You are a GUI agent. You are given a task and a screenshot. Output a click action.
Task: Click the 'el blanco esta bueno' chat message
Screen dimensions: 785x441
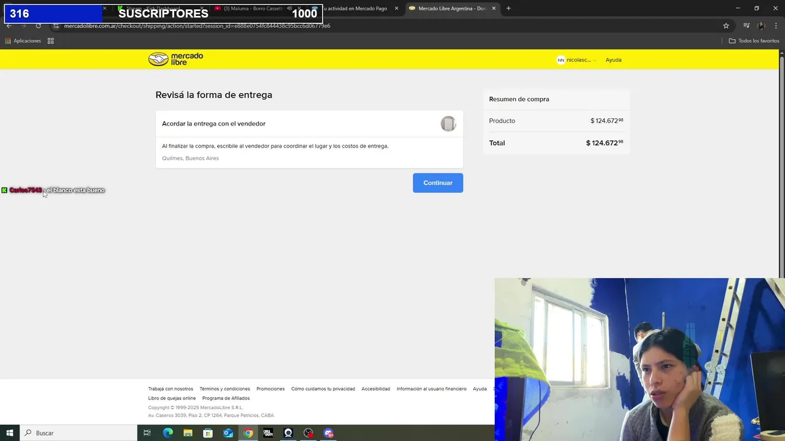[x=75, y=190]
